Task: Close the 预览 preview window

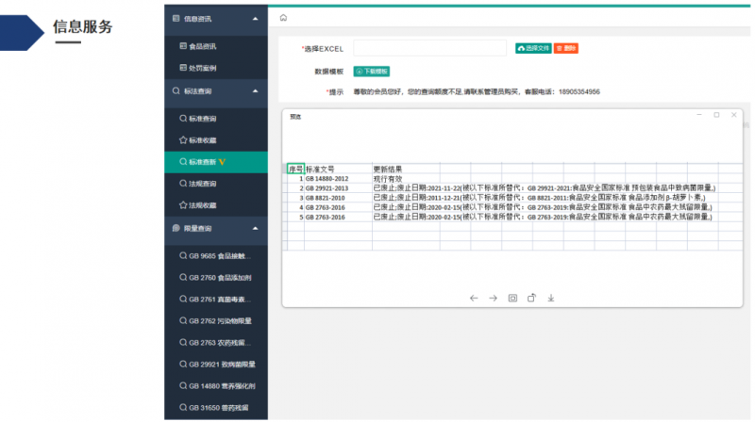Action: coord(734,115)
